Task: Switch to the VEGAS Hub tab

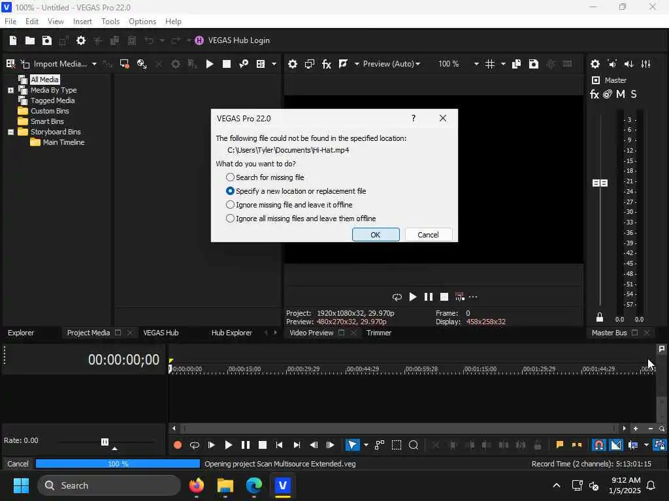Action: point(161,333)
